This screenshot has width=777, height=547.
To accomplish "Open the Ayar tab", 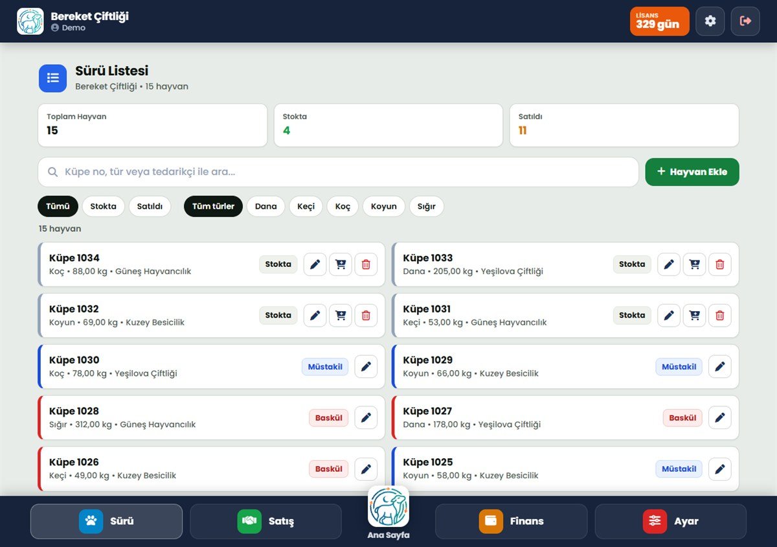I will [x=671, y=521].
